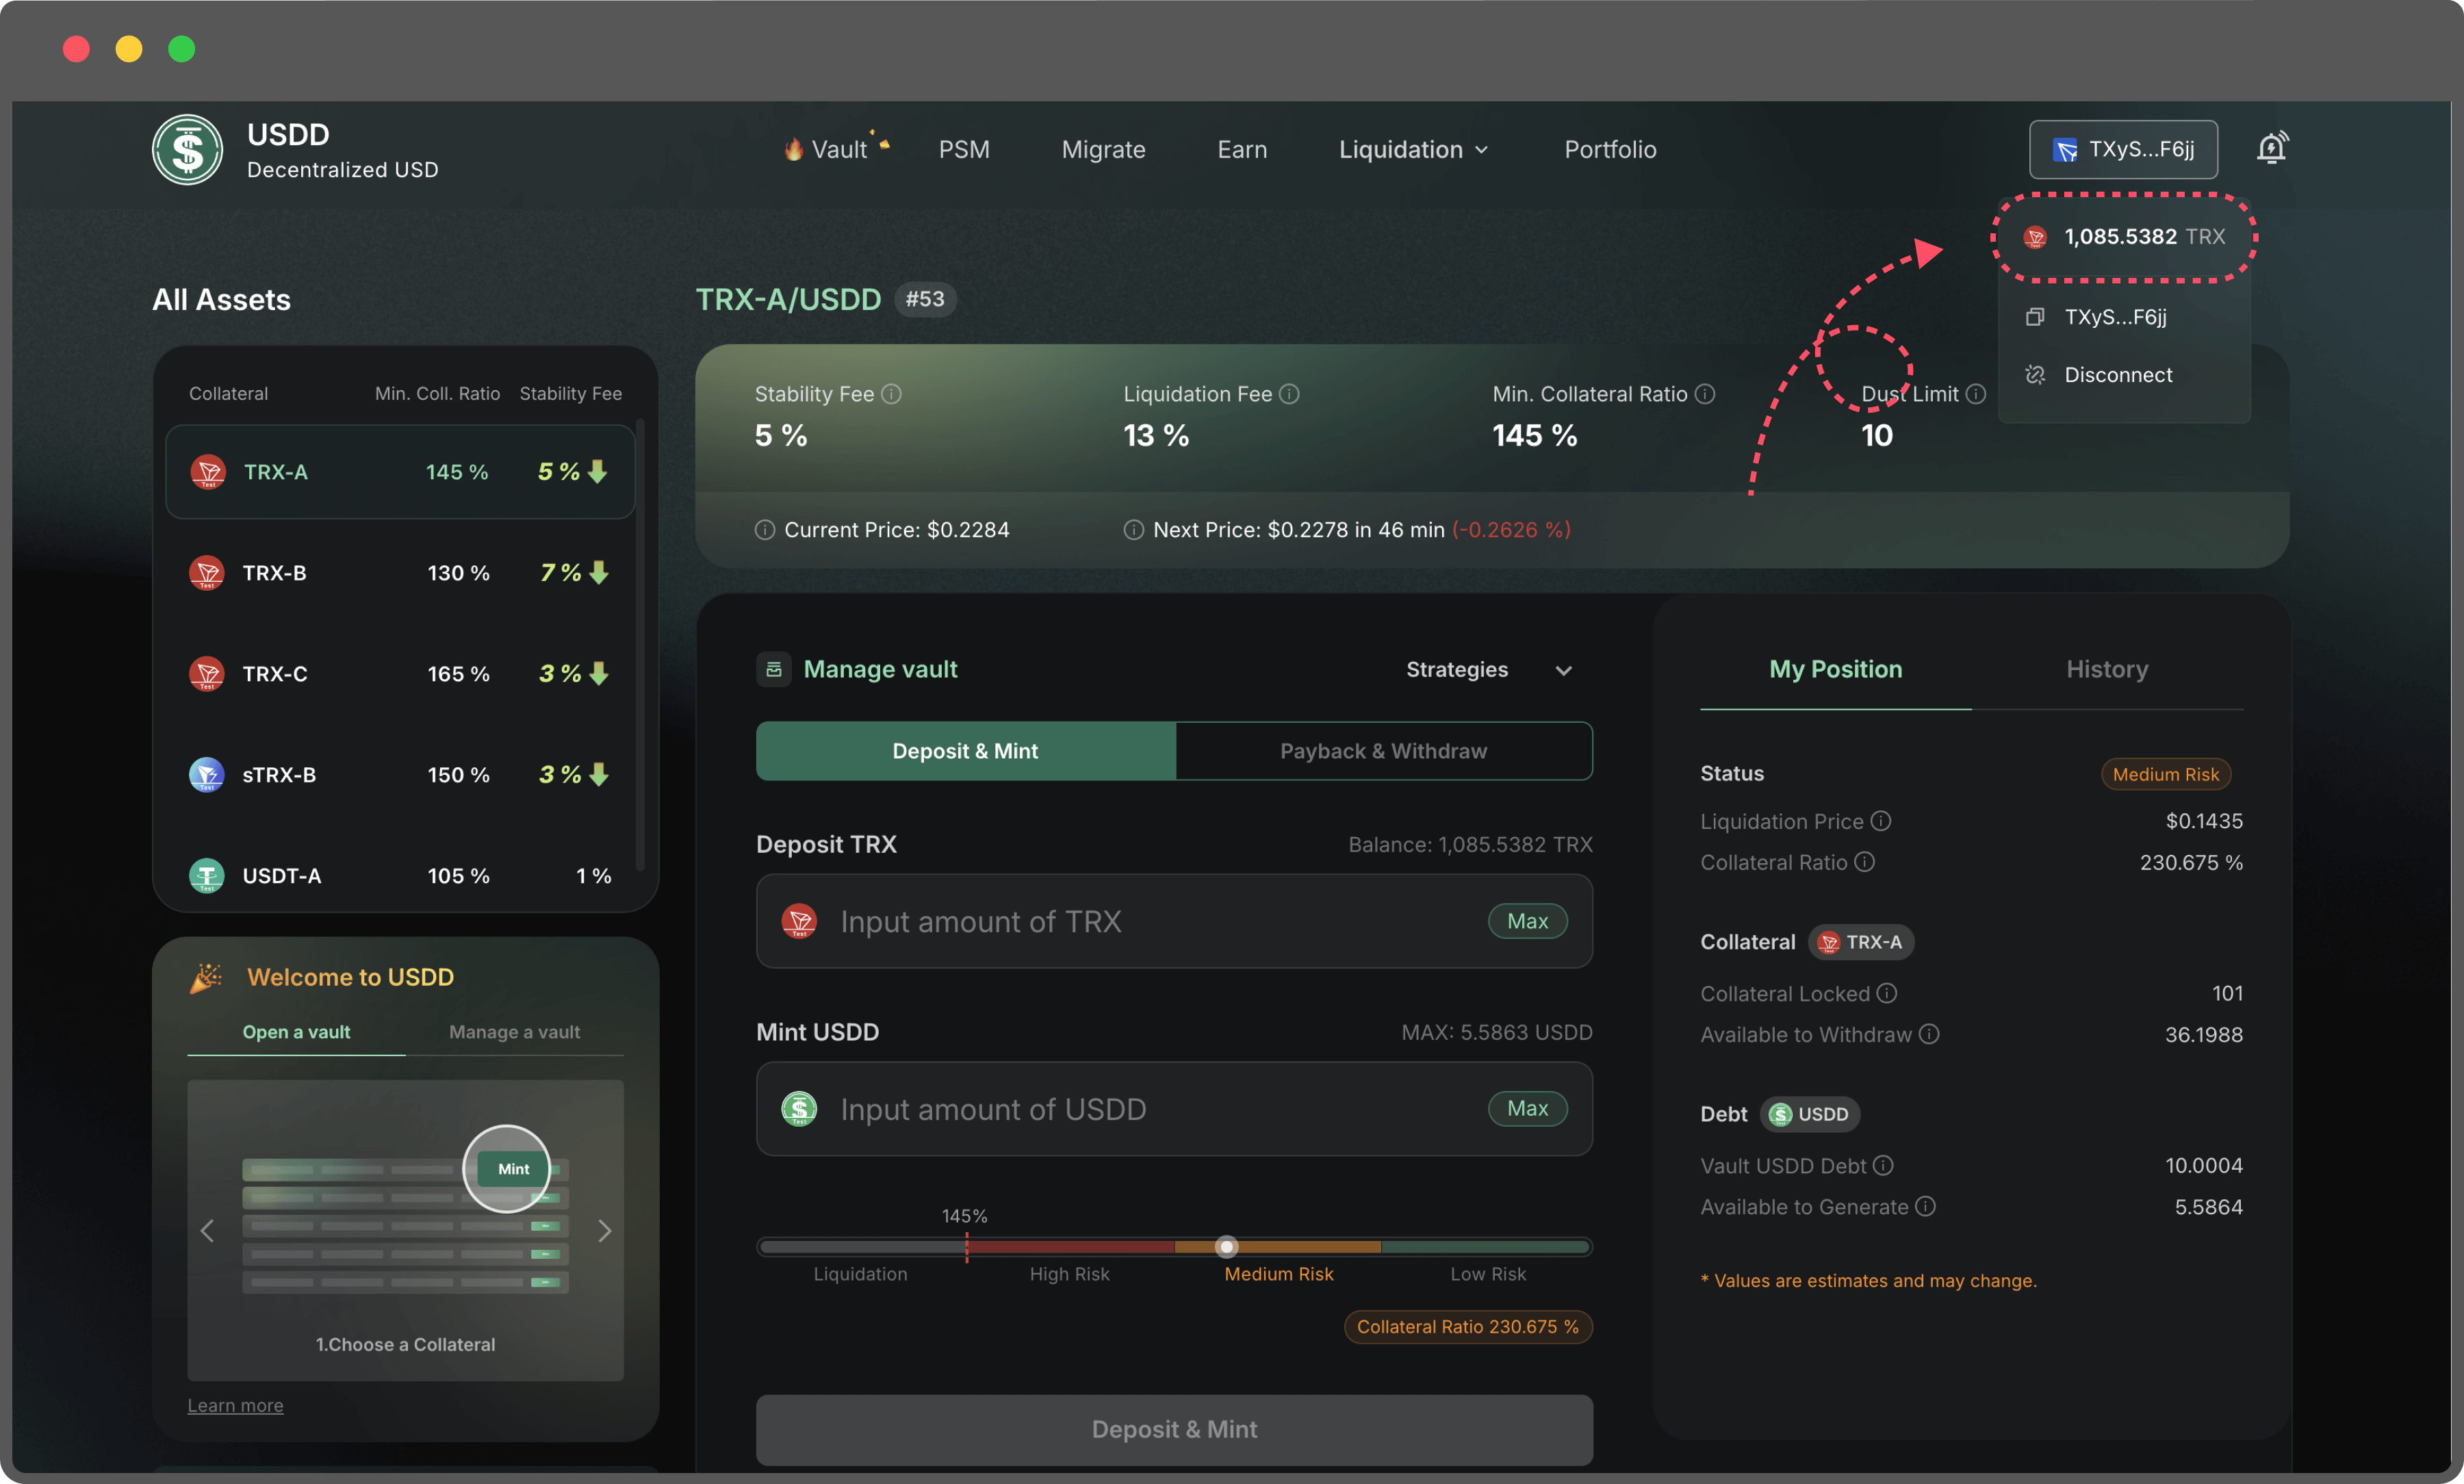Go to the Portfolio menu item

[x=1609, y=150]
